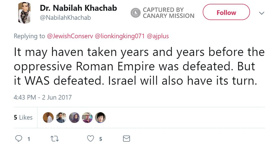Follow Dr. Nabilah Khachab

tap(226, 12)
